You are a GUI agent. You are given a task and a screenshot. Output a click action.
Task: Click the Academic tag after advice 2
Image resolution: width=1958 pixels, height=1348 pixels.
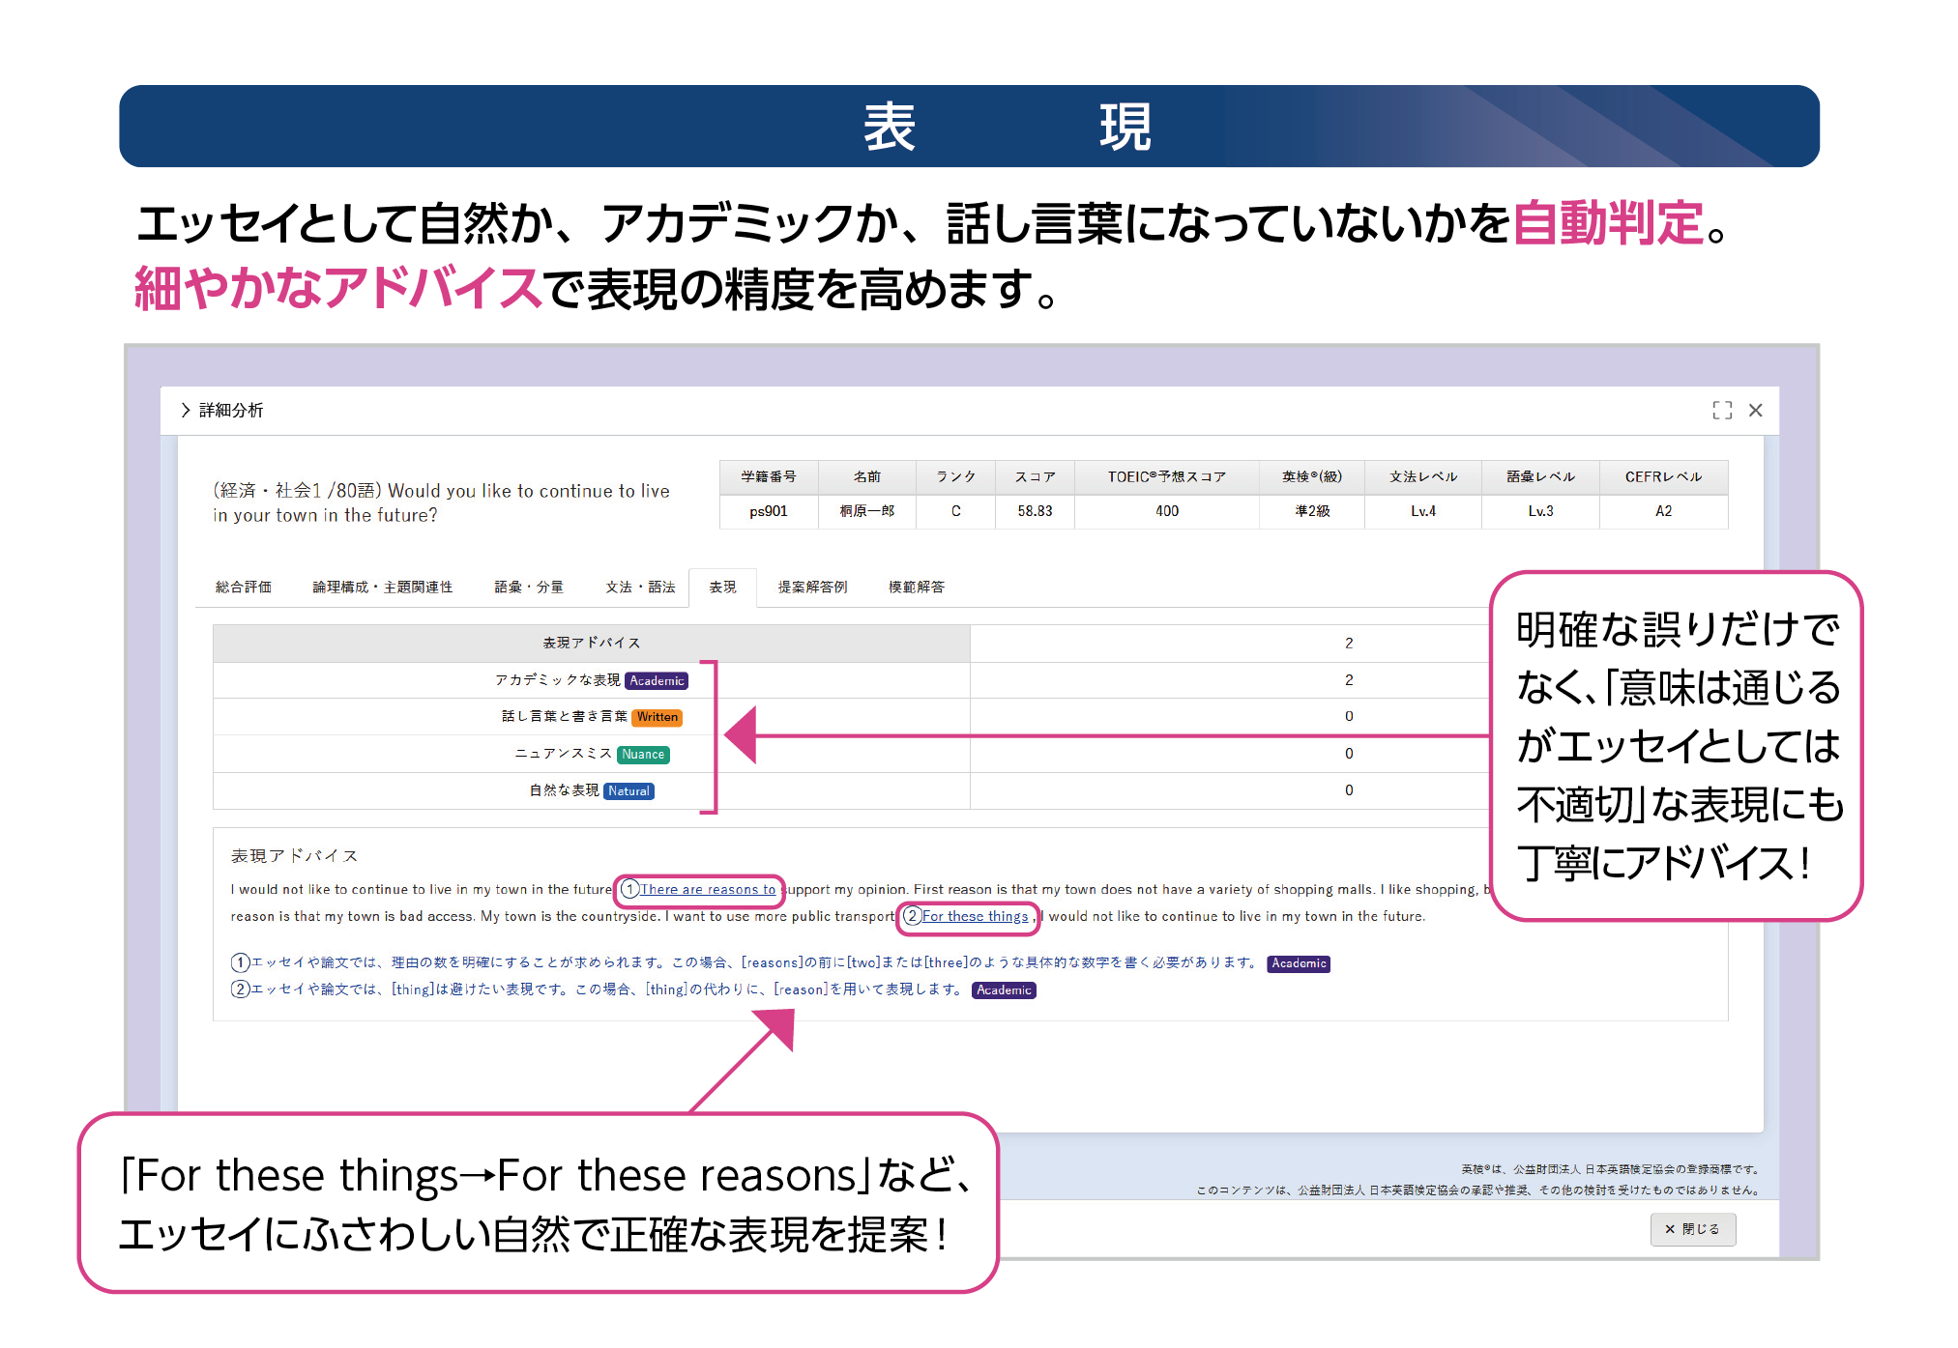pos(1004,990)
